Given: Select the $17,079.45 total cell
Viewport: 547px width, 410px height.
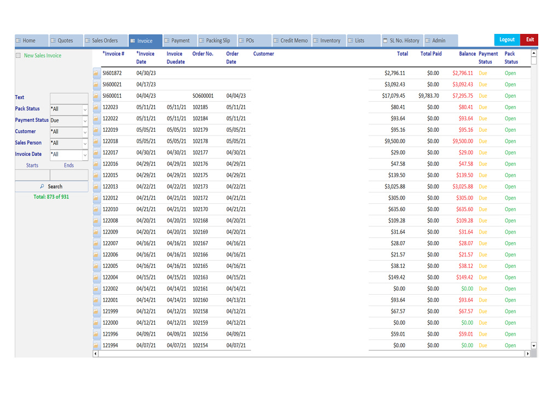Looking at the screenshot, I should pos(393,96).
